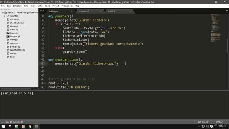Click the editor vertical scrollbar

228,46
